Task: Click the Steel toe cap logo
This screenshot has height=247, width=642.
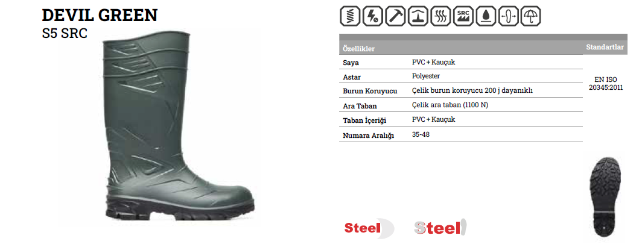Action: click(x=369, y=228)
